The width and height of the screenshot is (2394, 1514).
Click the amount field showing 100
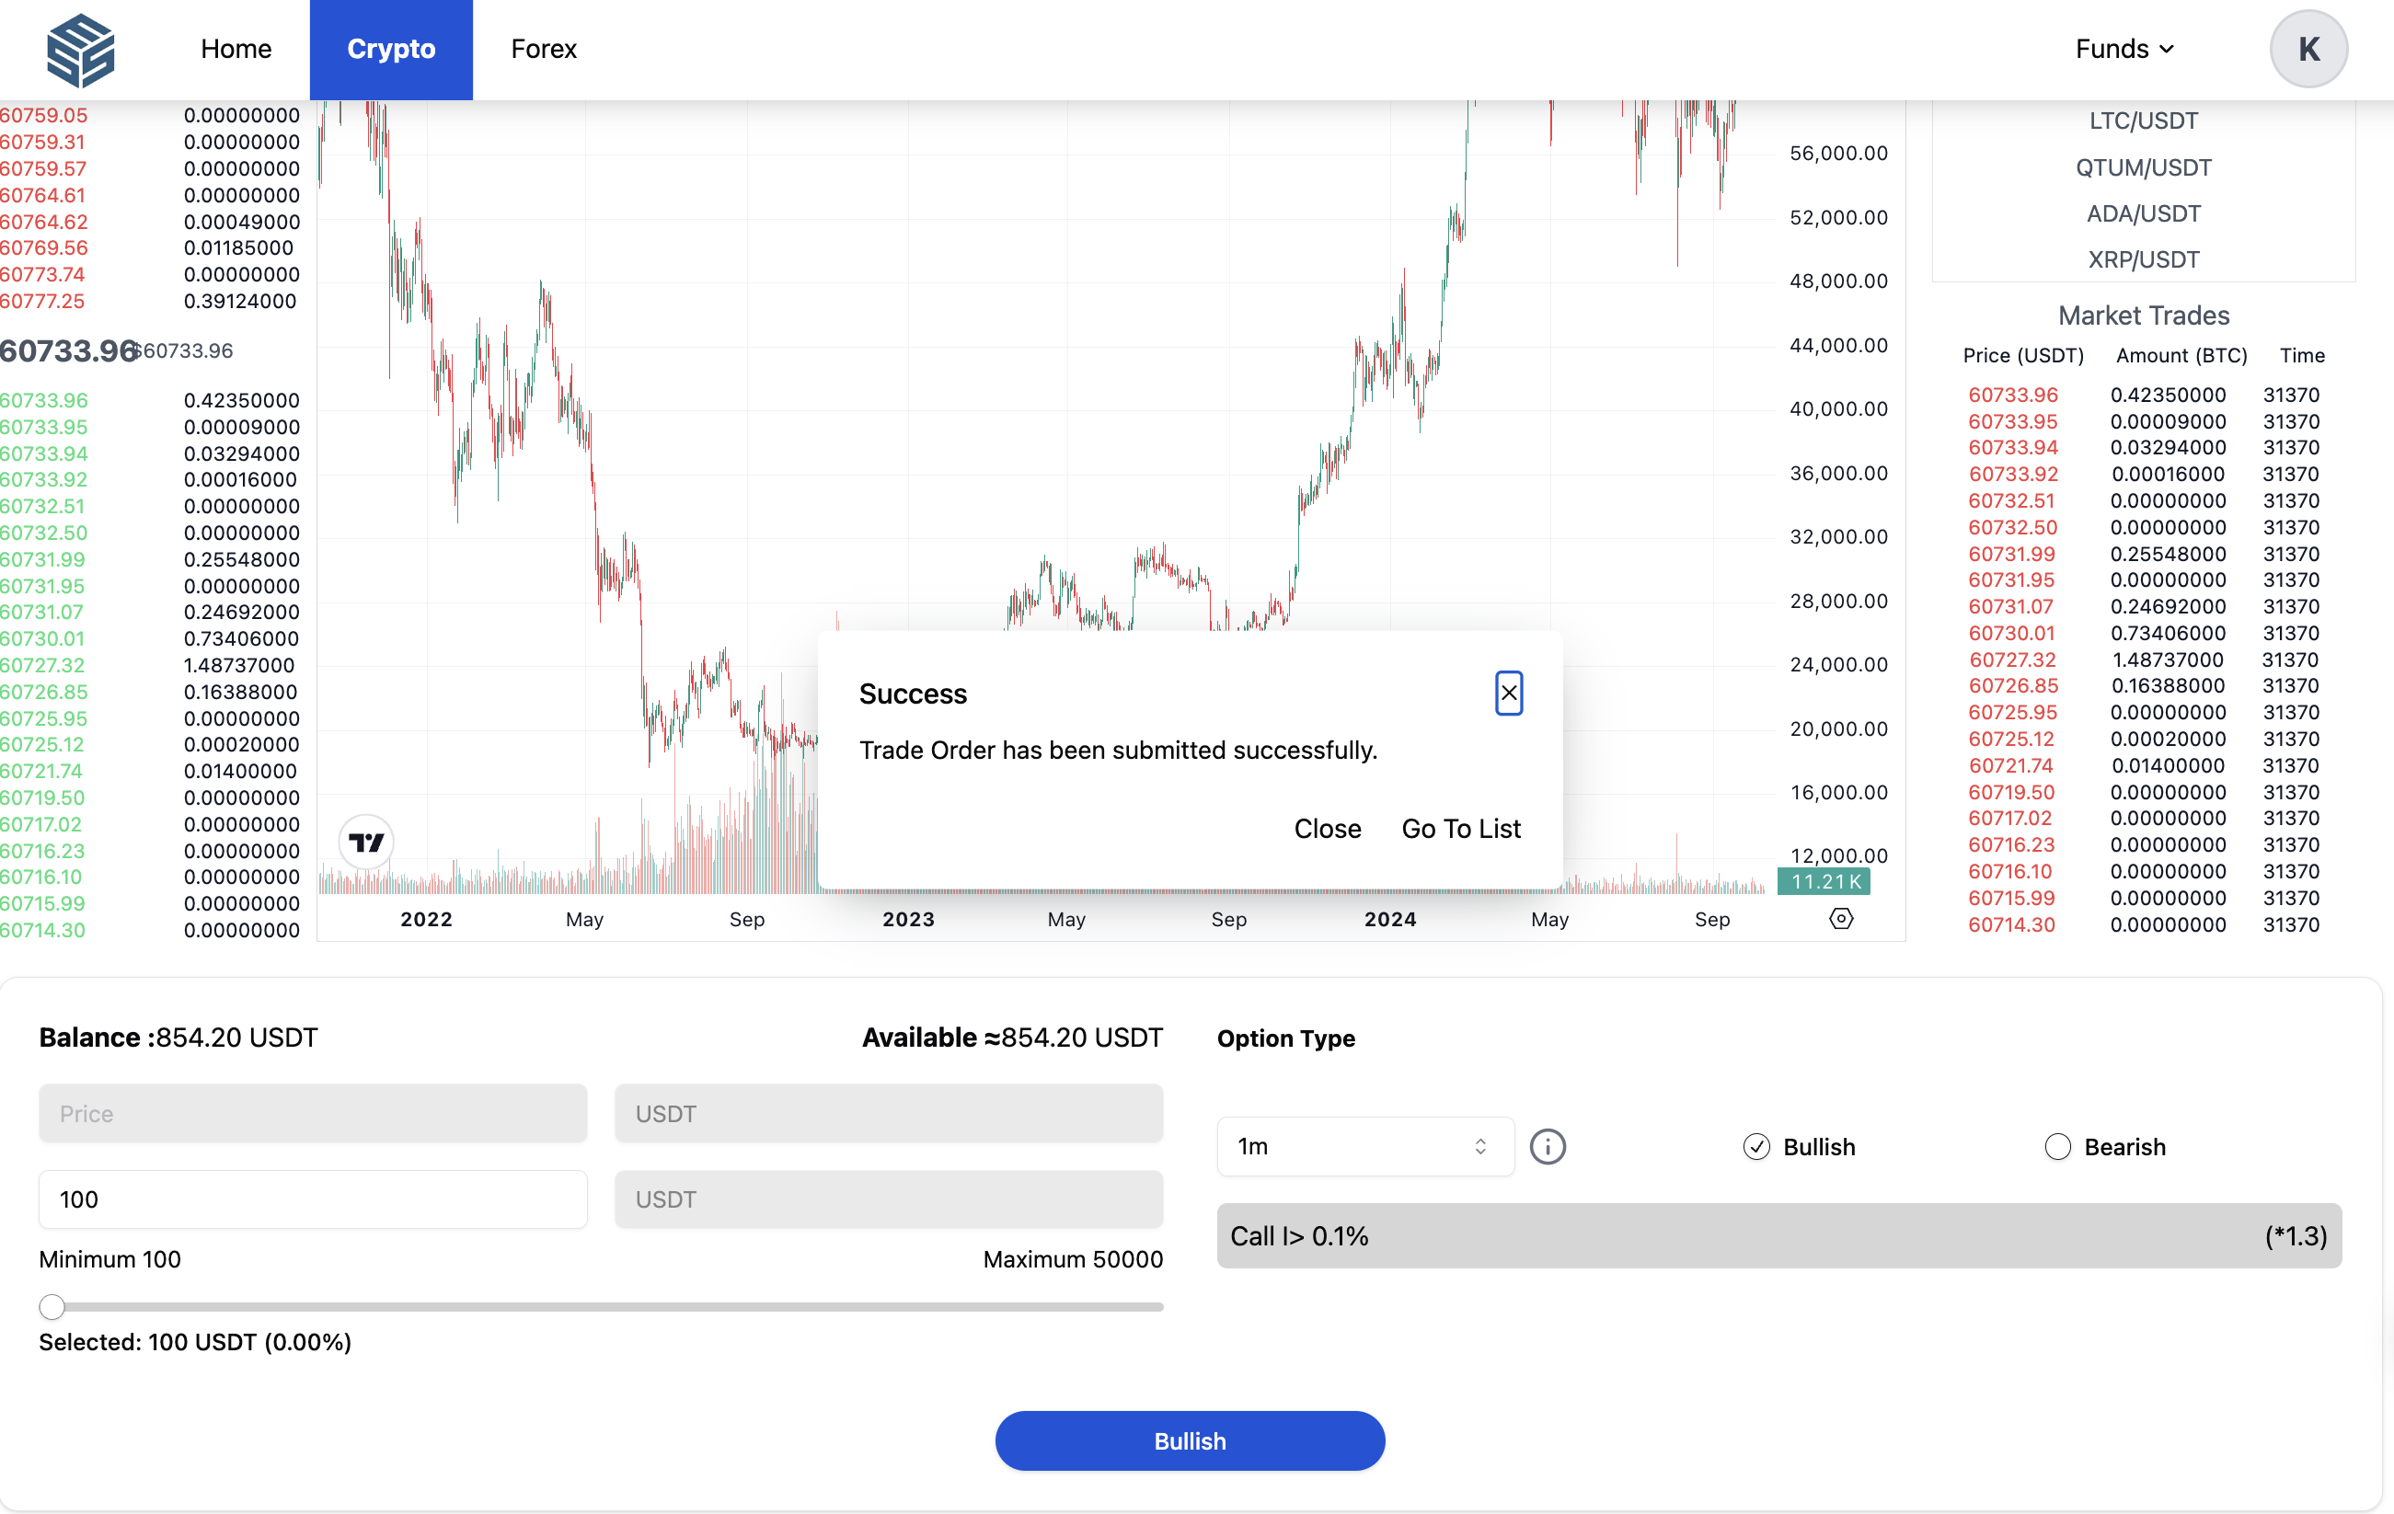pos(312,1199)
